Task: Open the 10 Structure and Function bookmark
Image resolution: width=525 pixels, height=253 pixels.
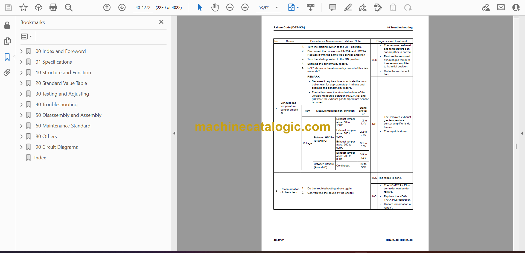Action: point(63,72)
